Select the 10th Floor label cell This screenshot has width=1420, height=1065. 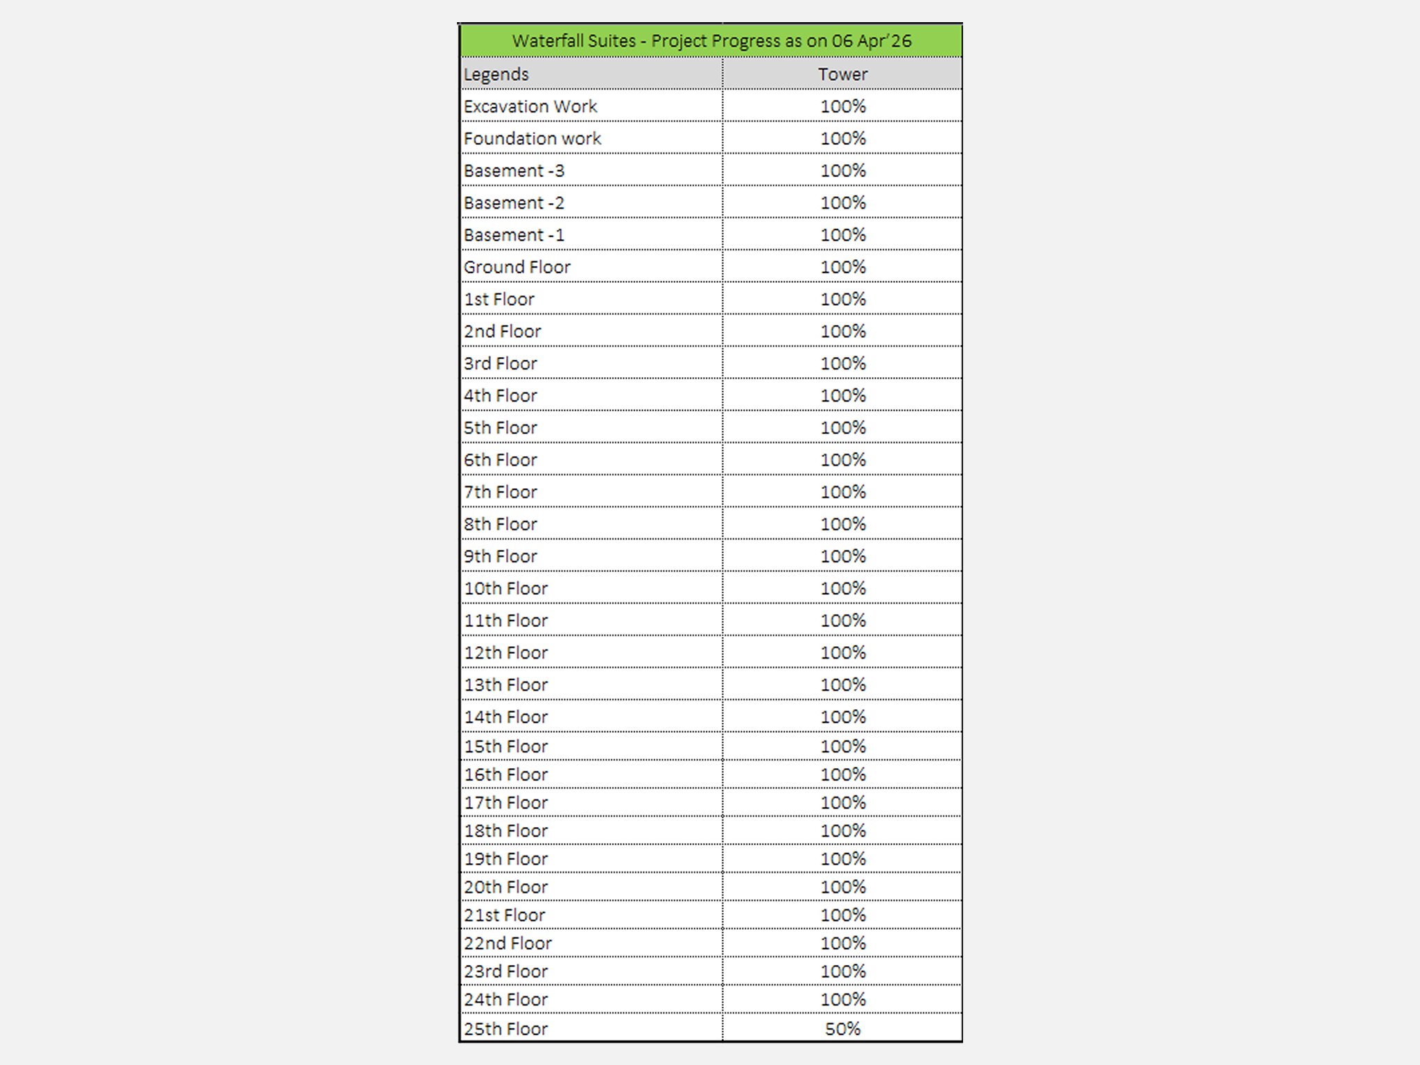pos(506,589)
